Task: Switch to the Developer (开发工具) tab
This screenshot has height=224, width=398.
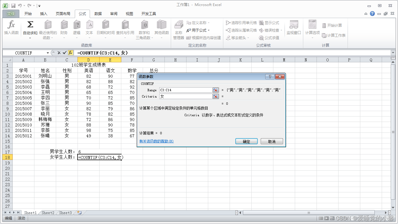Action: [x=149, y=14]
